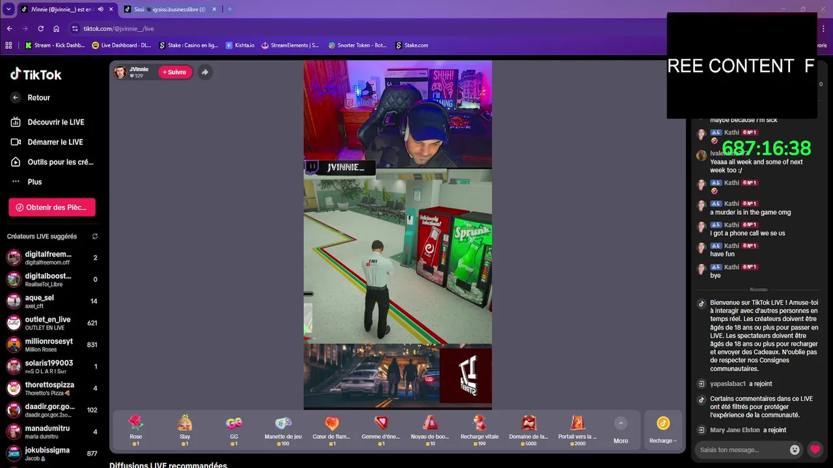This screenshot has width=833, height=468.
Task: Open Outils pour les créateurs
Action: (x=51, y=162)
